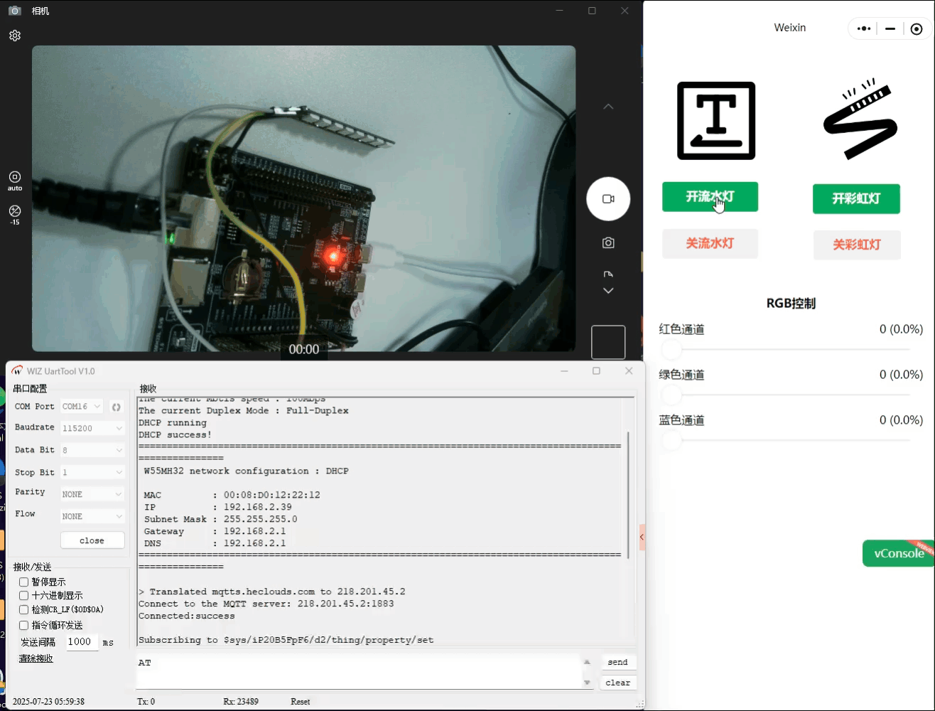The height and width of the screenshot is (711, 935).
Task: Open the Stop Bit dropdown
Action: coord(92,473)
